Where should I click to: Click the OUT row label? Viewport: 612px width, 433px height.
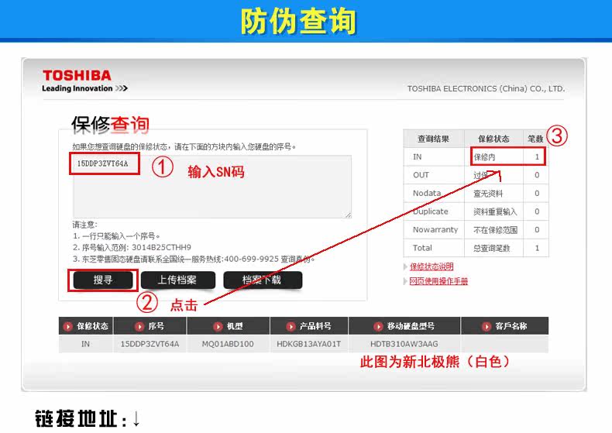point(421,175)
